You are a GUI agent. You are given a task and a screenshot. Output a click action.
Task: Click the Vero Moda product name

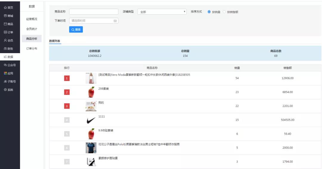[144, 75]
